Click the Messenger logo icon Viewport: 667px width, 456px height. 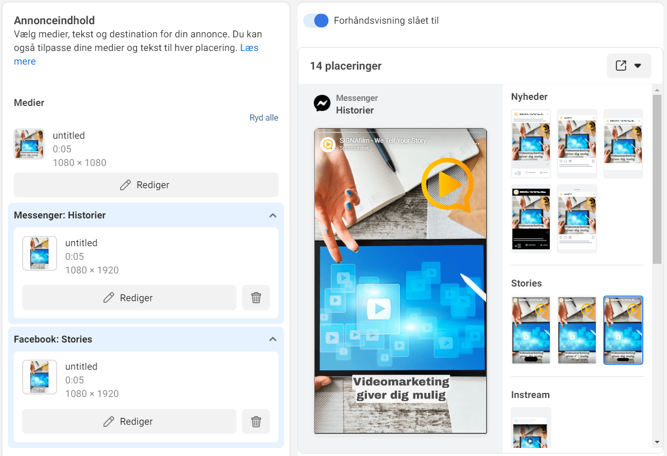coord(322,103)
